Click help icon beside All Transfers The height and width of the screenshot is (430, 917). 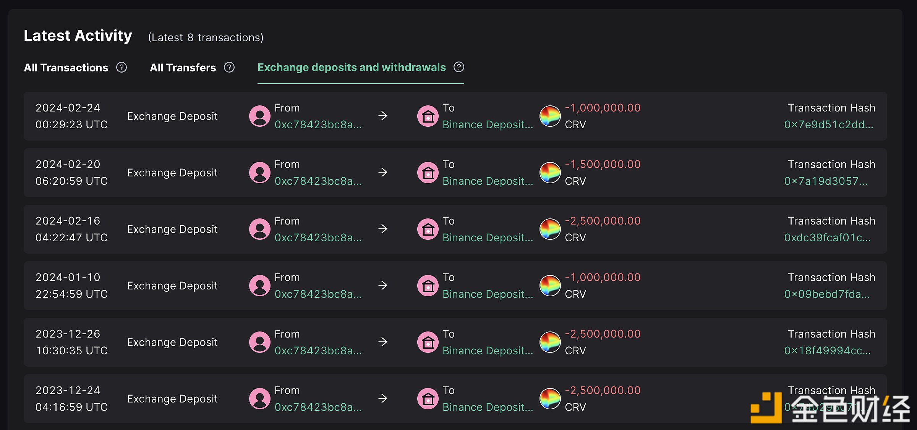click(229, 68)
